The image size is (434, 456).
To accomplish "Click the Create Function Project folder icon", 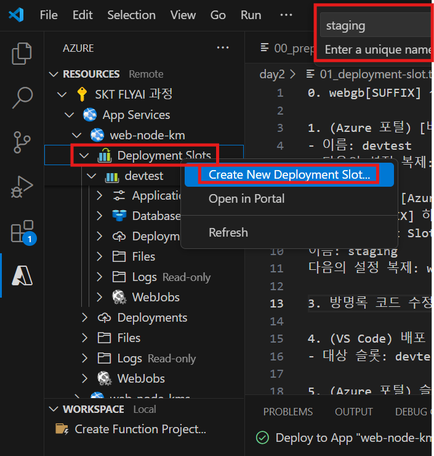I will coord(62,429).
